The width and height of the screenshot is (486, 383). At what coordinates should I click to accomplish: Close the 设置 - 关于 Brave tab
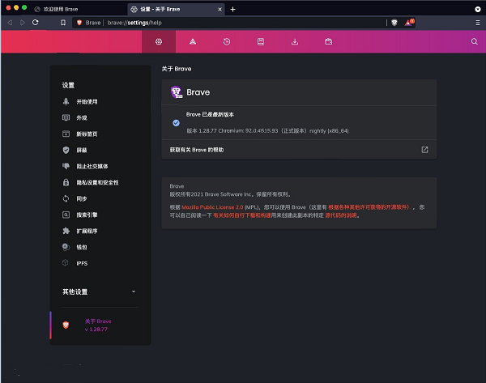coord(220,9)
